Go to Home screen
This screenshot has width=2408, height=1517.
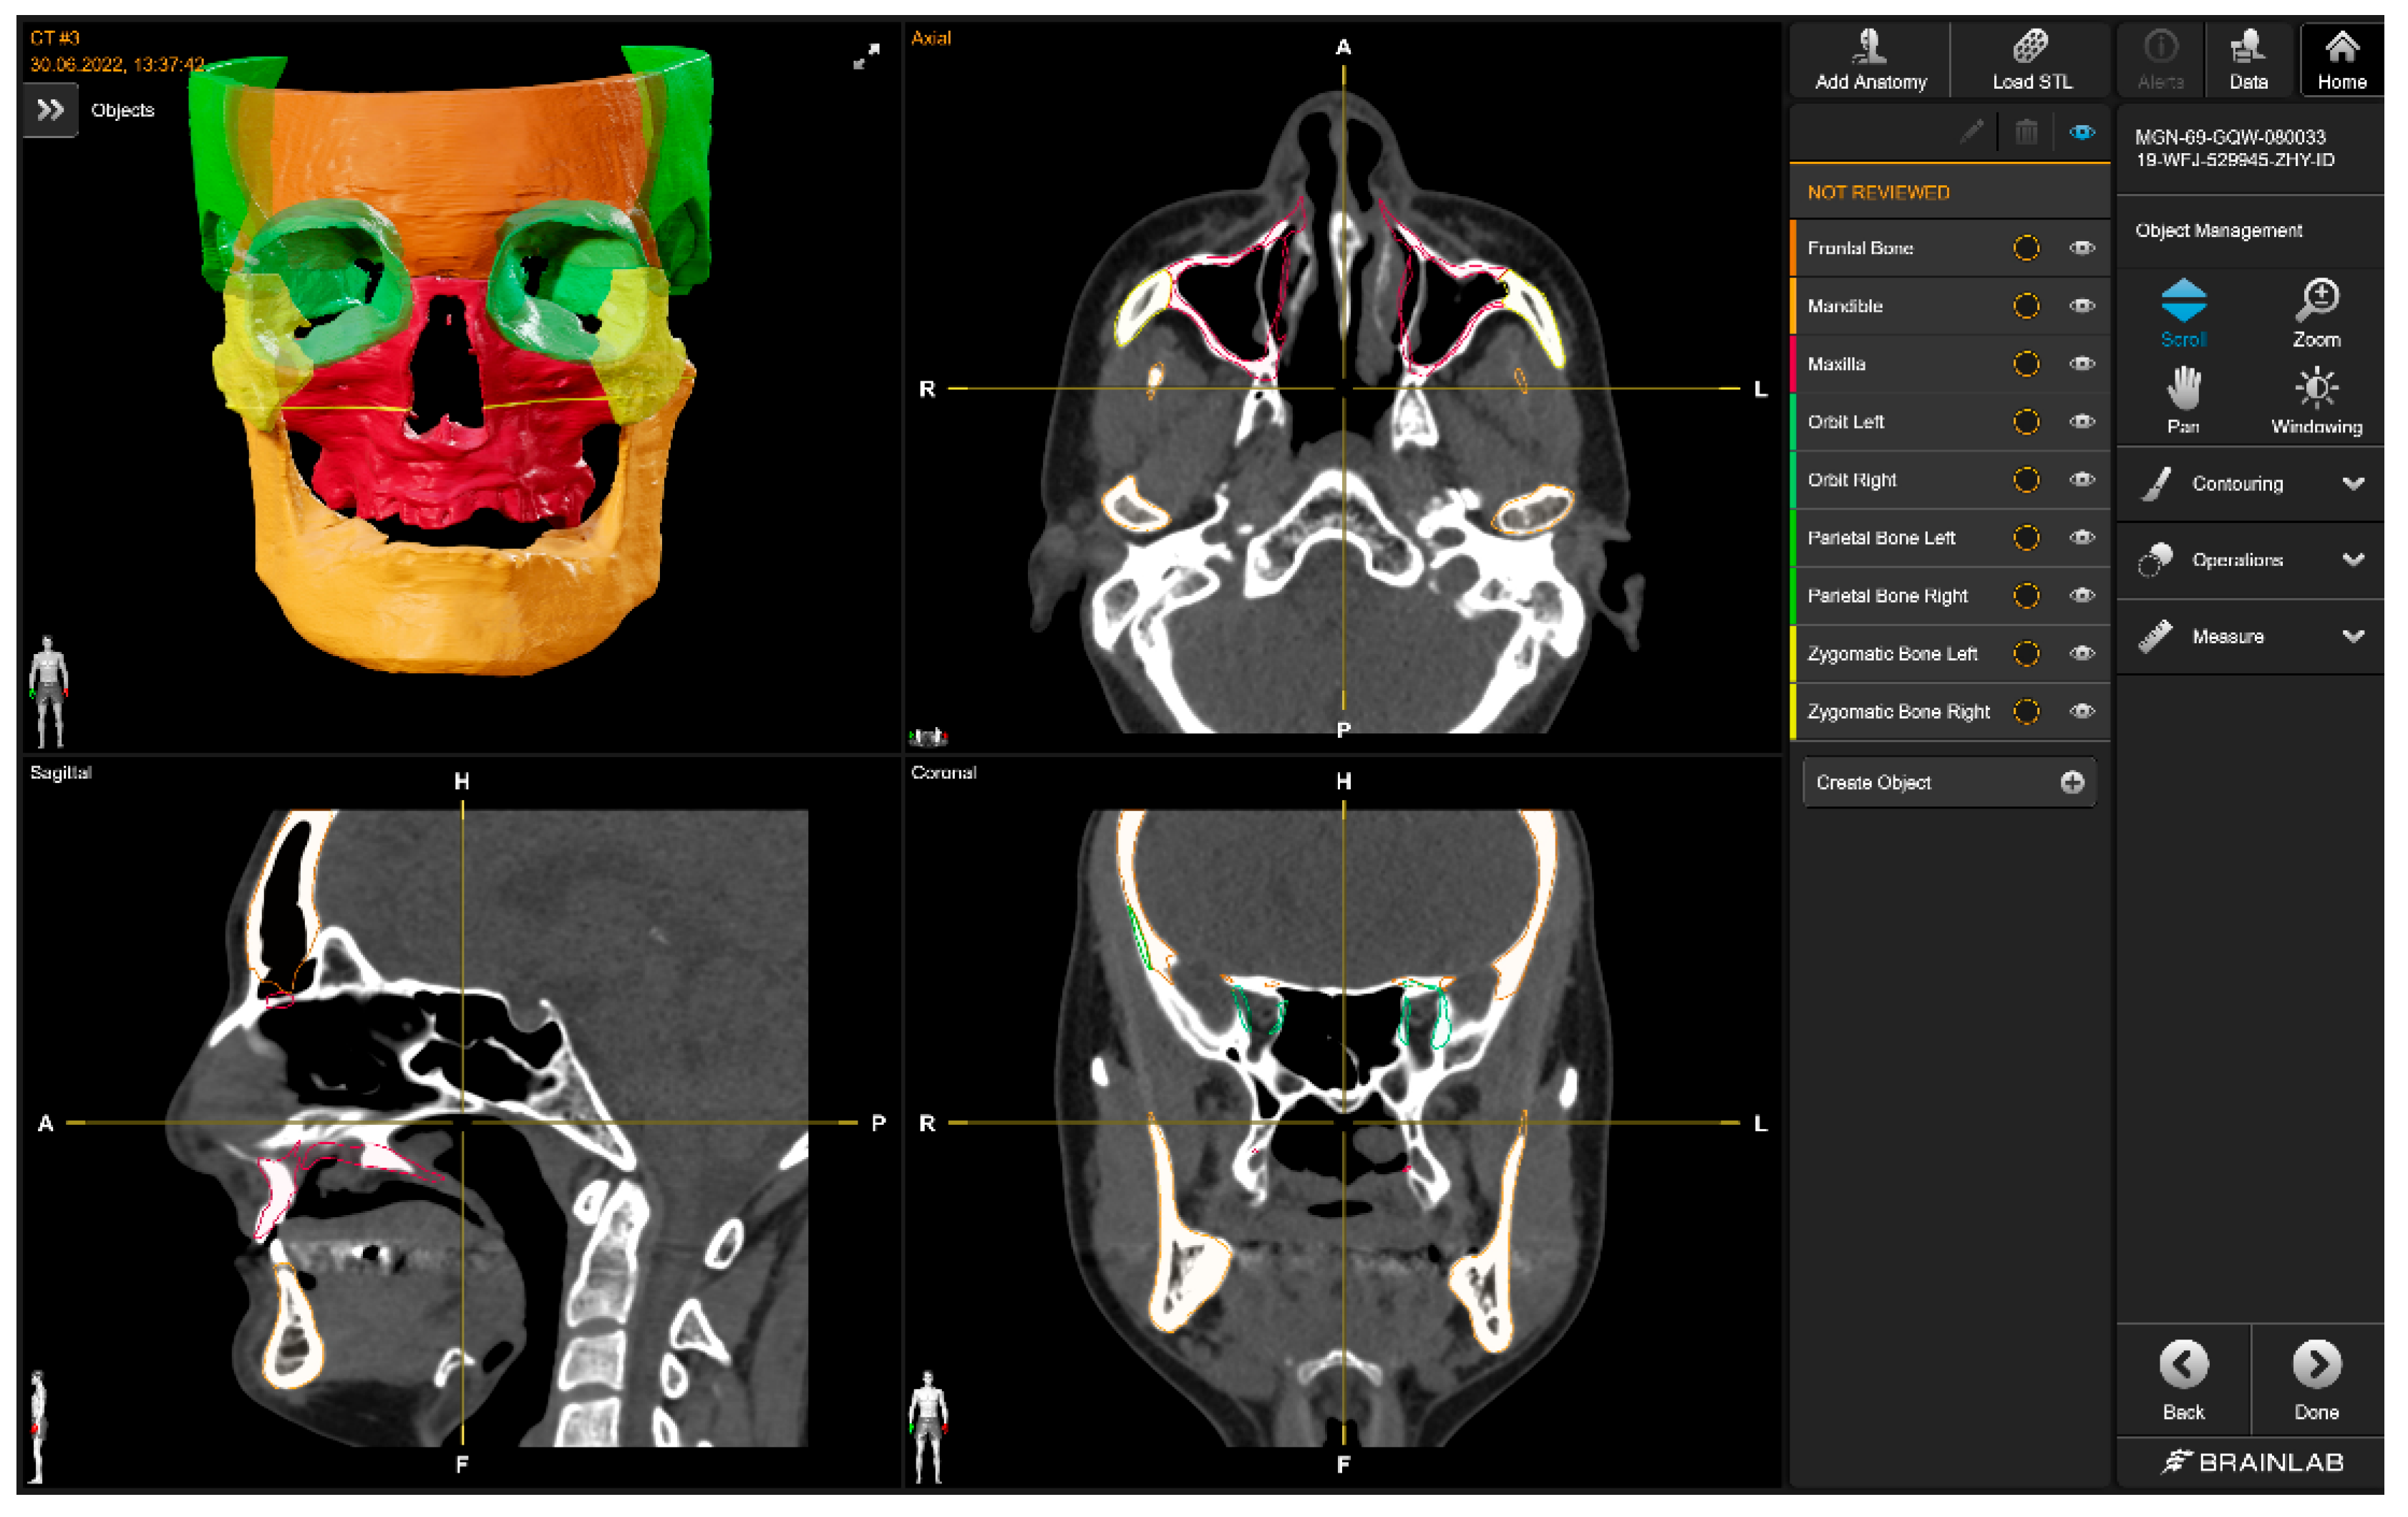pyautogui.click(x=2341, y=60)
